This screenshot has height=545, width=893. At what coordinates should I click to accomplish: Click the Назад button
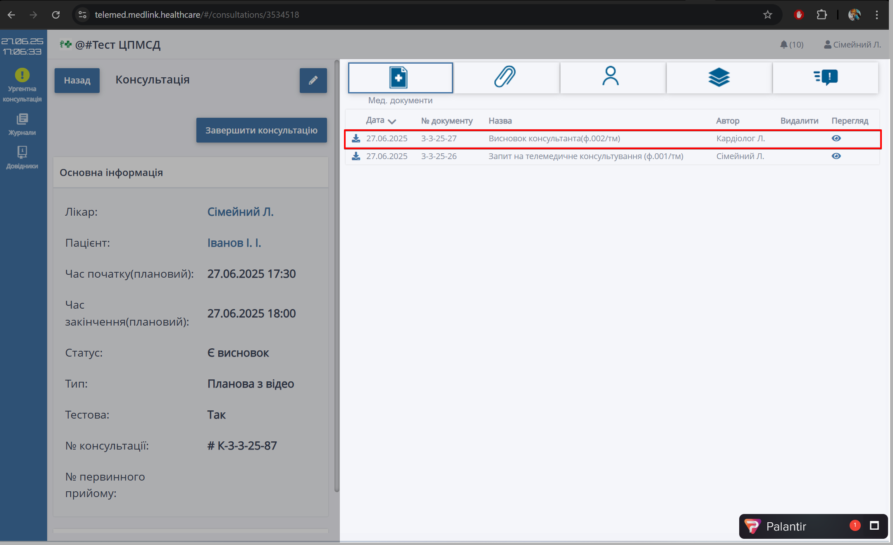click(x=77, y=80)
